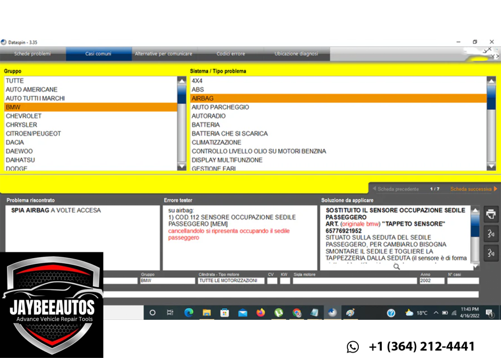This screenshot has height=358, width=501.
Task: Open File Explorer from the taskbar
Action: point(207,313)
